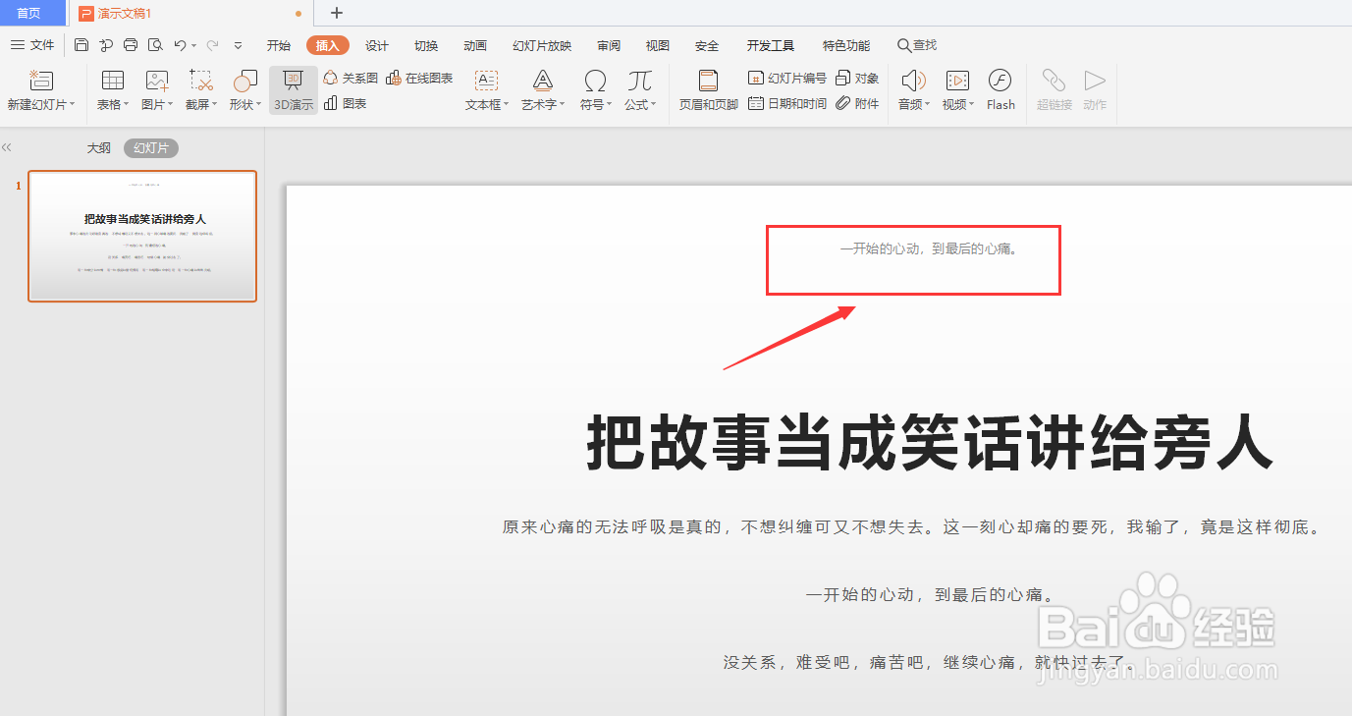Open 页眉和页脚 header and footer
The width and height of the screenshot is (1352, 716).
[708, 90]
